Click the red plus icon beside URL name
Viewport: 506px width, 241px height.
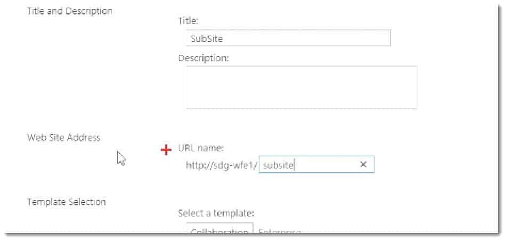click(x=166, y=150)
